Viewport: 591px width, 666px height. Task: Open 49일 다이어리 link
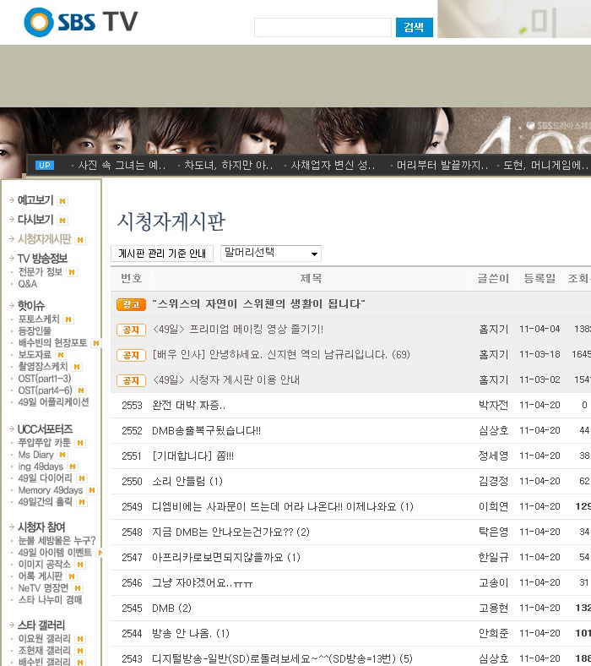pyautogui.click(x=45, y=478)
